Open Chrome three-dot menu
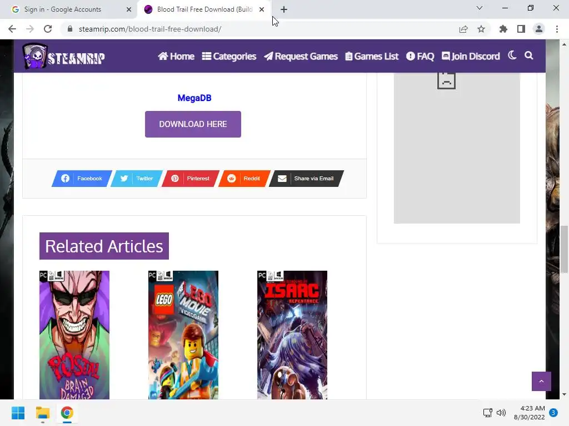Viewport: 569px width, 426px height. point(557,29)
